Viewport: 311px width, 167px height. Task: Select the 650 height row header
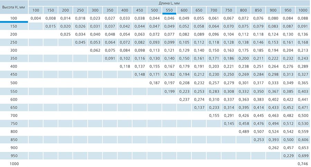(x=14, y=107)
